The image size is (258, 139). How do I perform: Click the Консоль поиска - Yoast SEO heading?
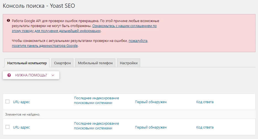[x=39, y=6]
